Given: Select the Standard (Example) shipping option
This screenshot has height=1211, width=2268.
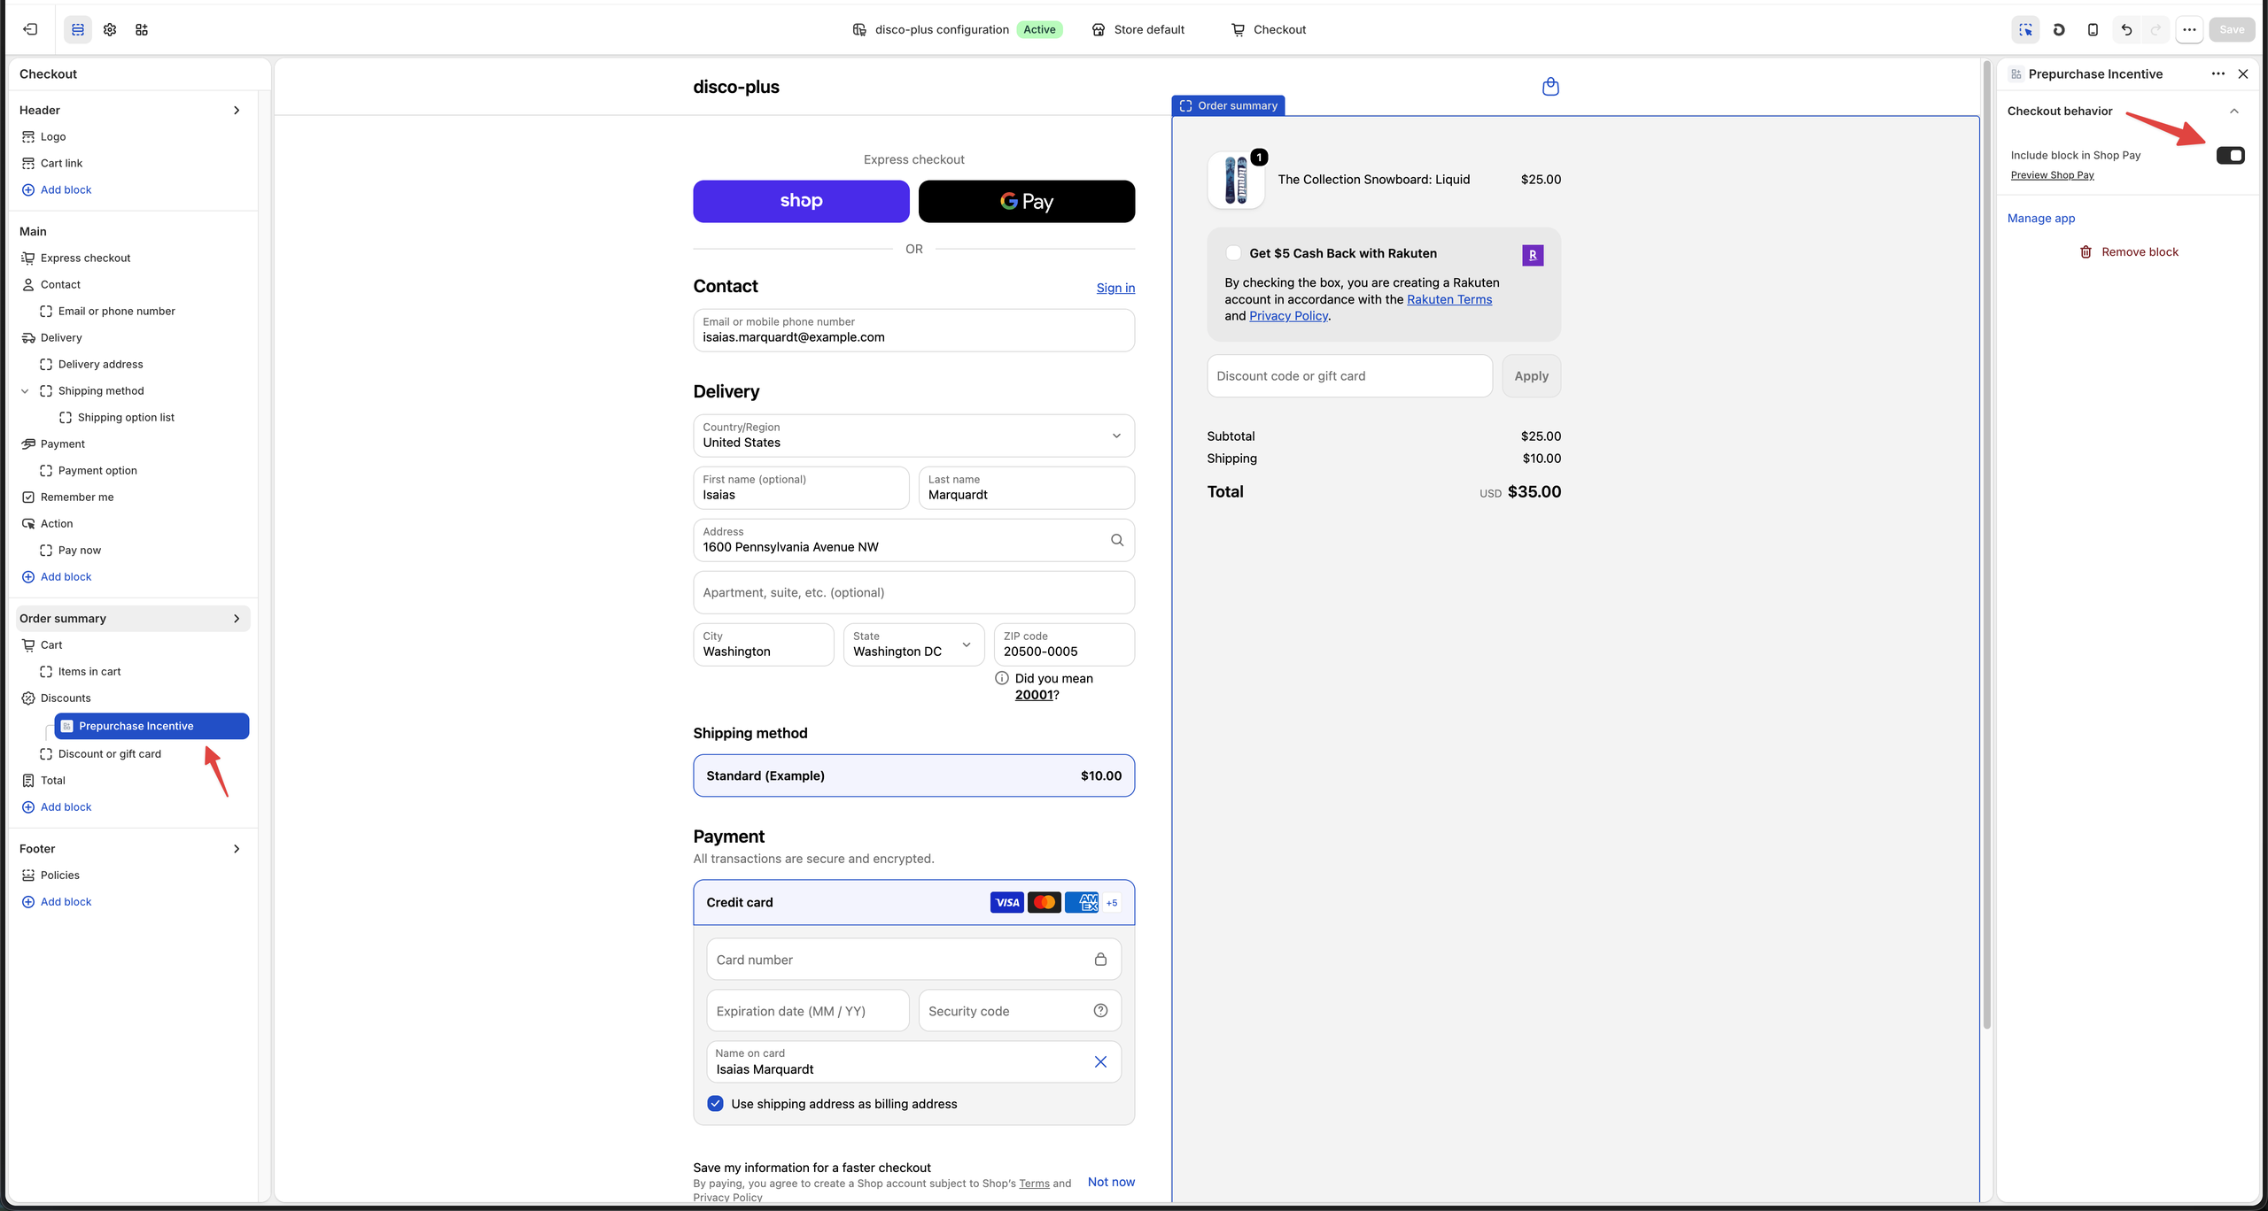Looking at the screenshot, I should pos(913,775).
